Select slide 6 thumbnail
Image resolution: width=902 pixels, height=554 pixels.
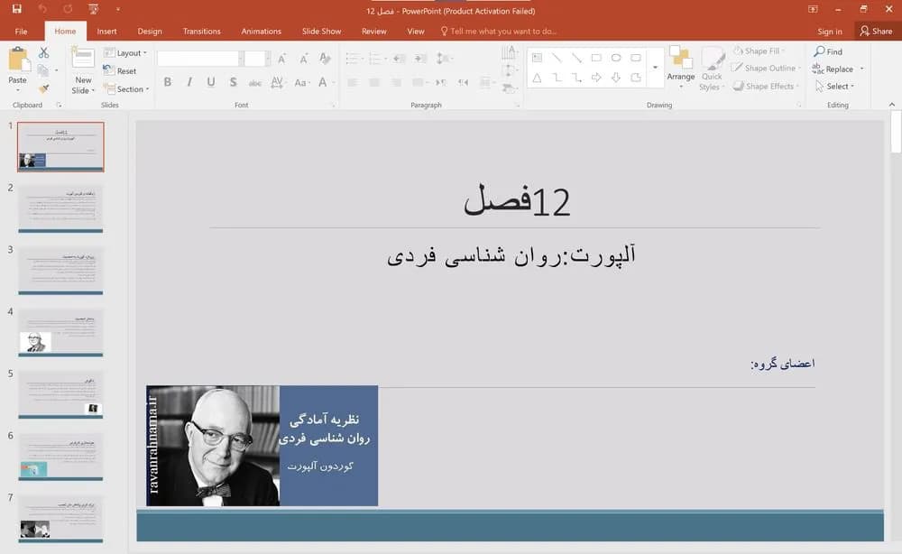60,457
